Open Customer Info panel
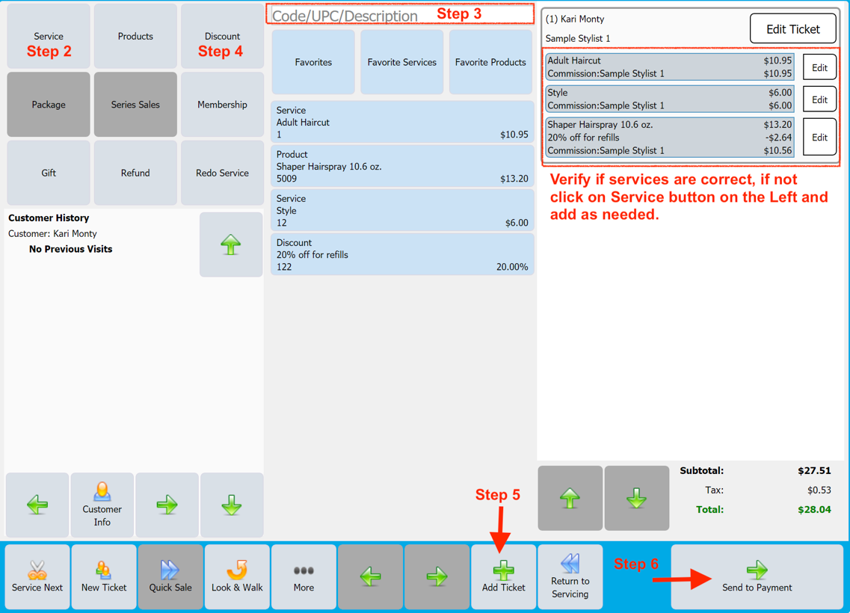This screenshot has width=850, height=613. coord(102,505)
